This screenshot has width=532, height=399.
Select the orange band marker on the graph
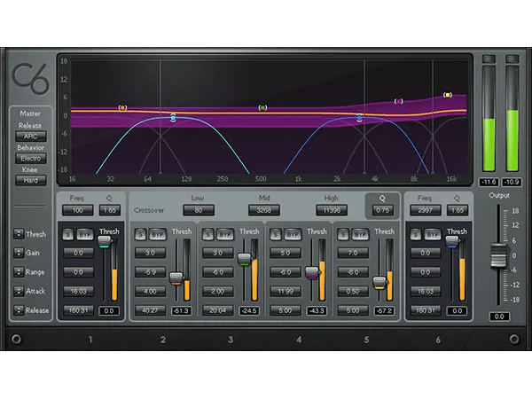122,107
